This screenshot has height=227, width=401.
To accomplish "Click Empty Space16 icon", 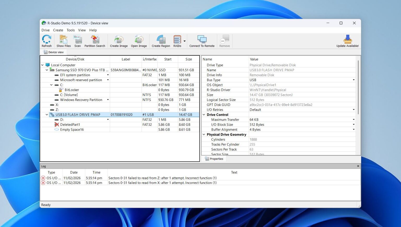I will point(57,130).
